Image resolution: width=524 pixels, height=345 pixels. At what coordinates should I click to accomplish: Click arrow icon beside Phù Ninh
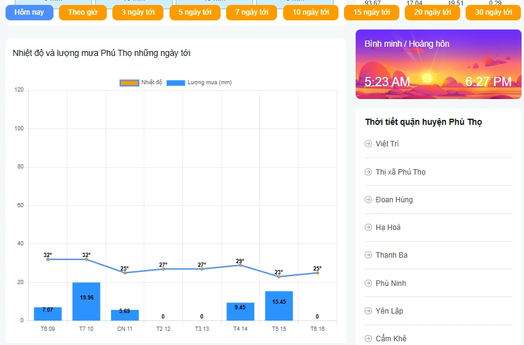(369, 284)
